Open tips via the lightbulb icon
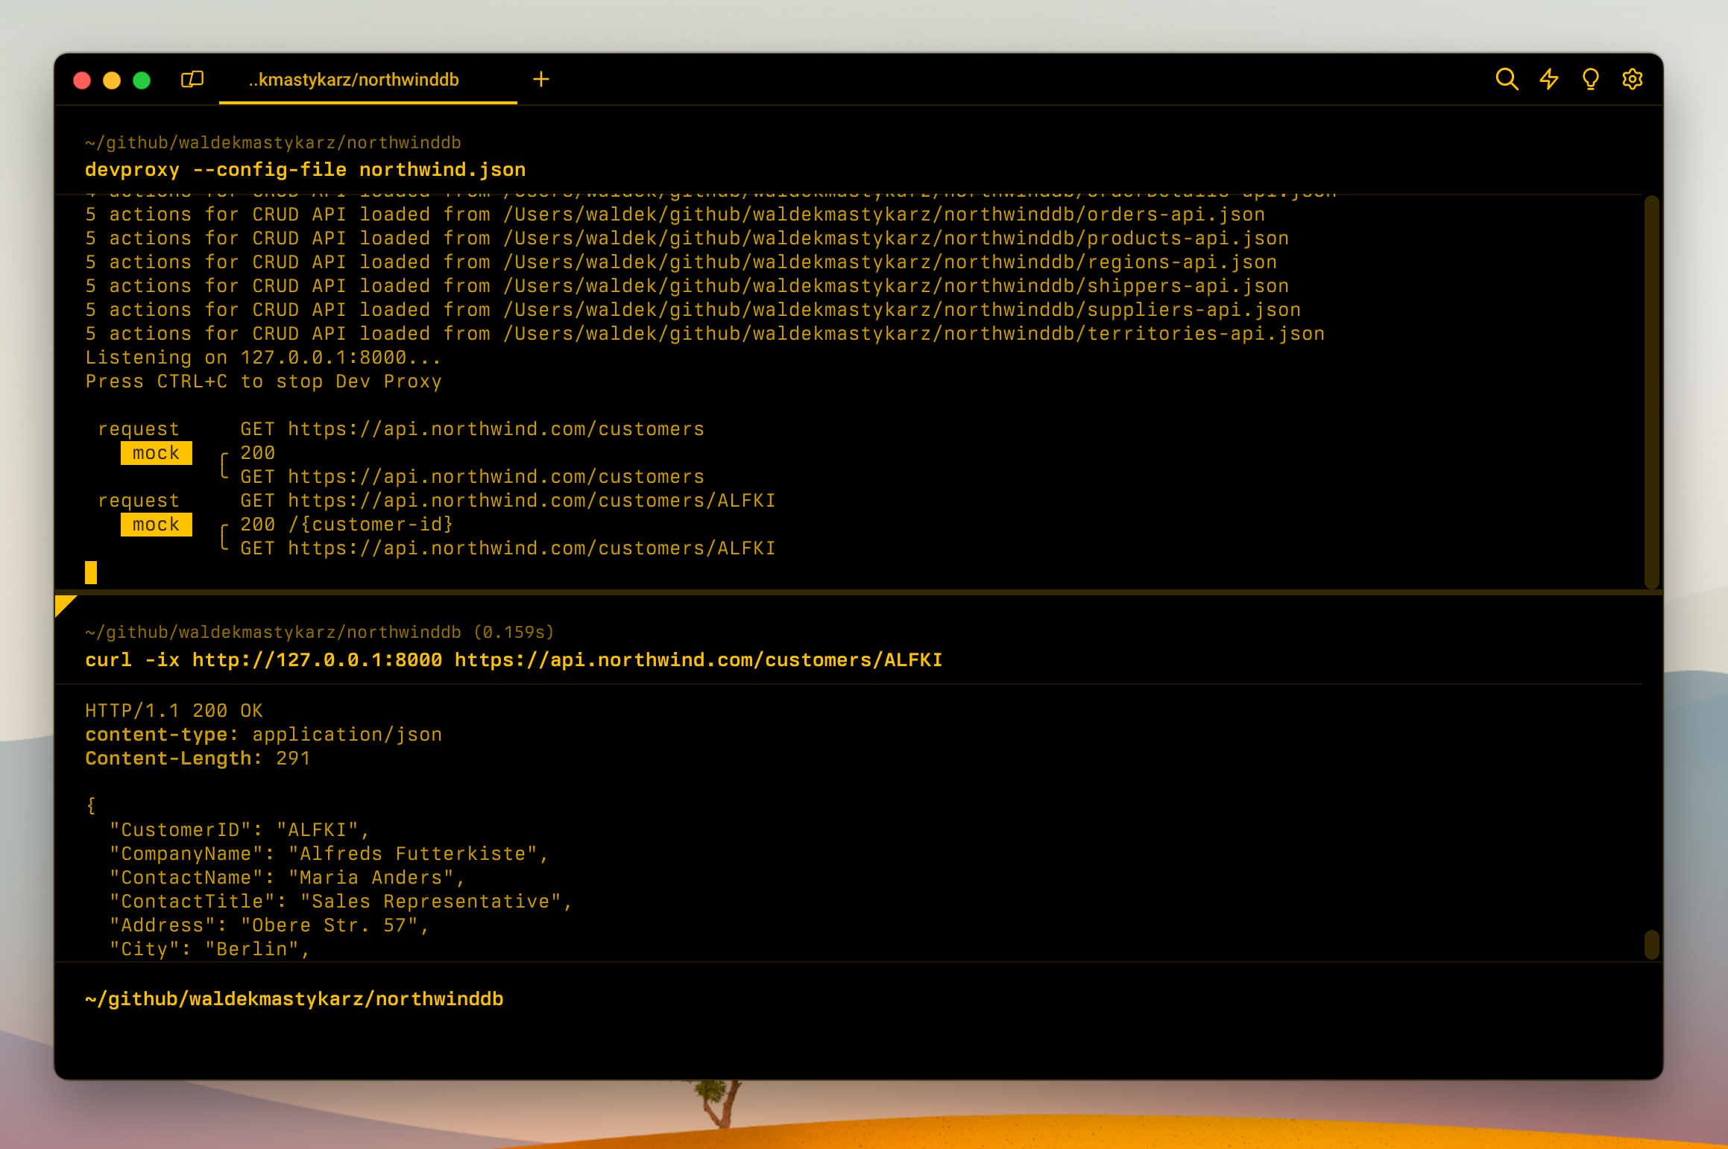This screenshot has width=1728, height=1149. click(x=1591, y=78)
